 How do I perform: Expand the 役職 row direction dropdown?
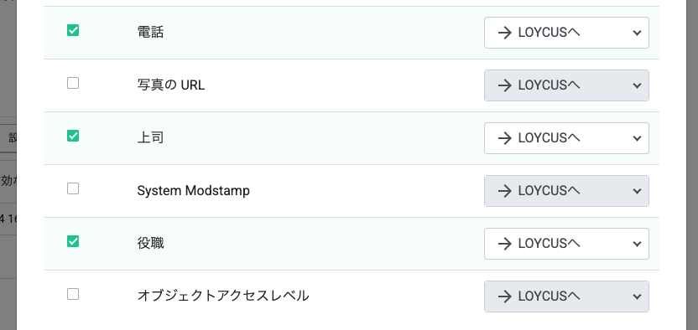pos(566,244)
